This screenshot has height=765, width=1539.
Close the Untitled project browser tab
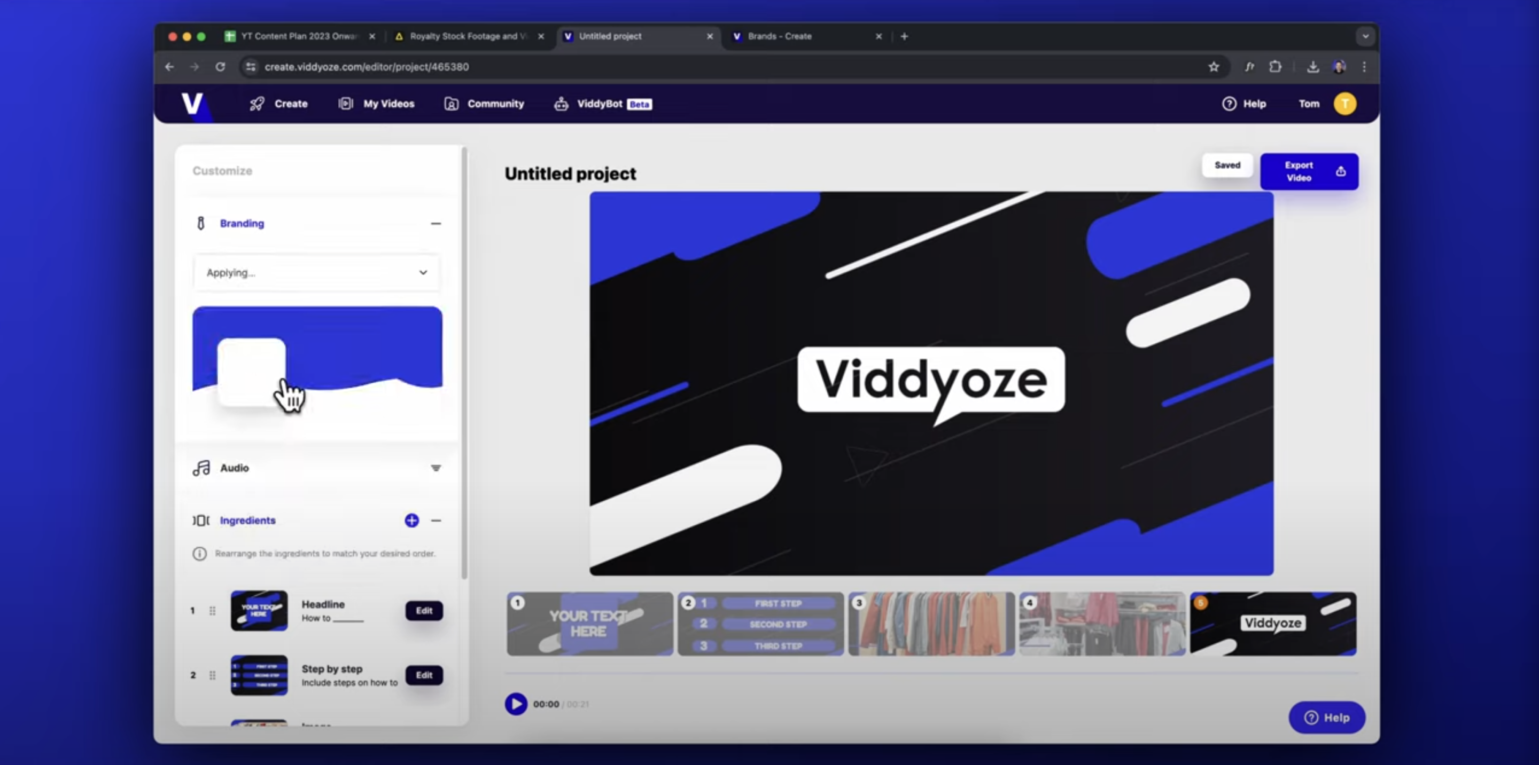(710, 36)
